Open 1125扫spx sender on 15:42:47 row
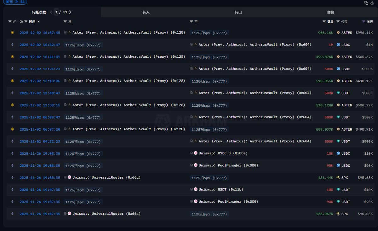The height and width of the screenshot is (231, 378). click(83, 45)
